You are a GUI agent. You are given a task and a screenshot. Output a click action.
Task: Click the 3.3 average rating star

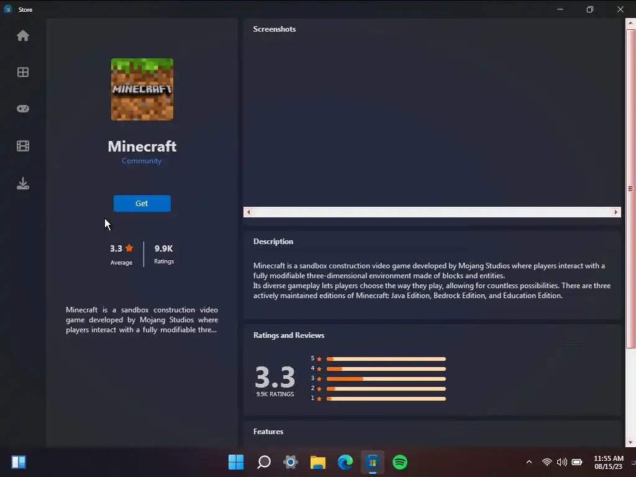[129, 248]
